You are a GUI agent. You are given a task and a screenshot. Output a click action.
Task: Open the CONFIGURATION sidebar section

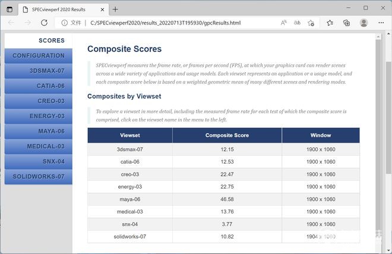pos(39,55)
